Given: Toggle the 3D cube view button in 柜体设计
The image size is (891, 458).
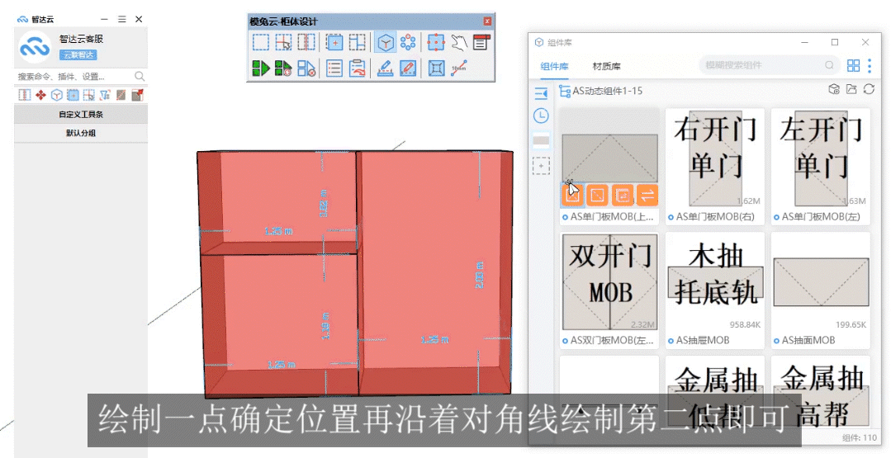Looking at the screenshot, I should (385, 43).
